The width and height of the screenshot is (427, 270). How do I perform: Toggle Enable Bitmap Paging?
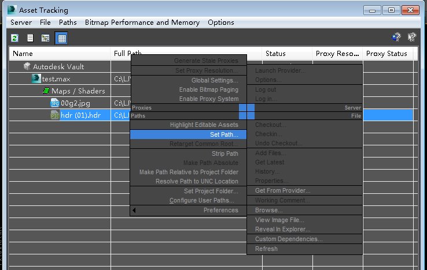pos(209,89)
